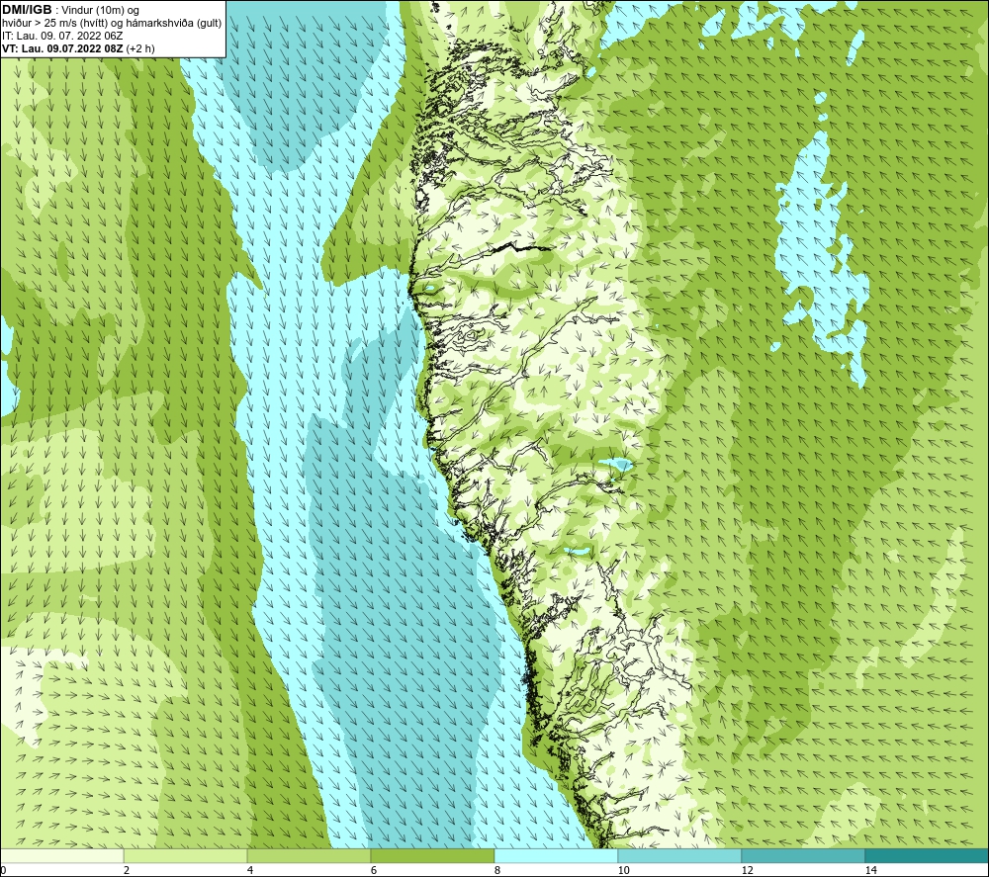Click the scale label '14'

tap(870, 870)
